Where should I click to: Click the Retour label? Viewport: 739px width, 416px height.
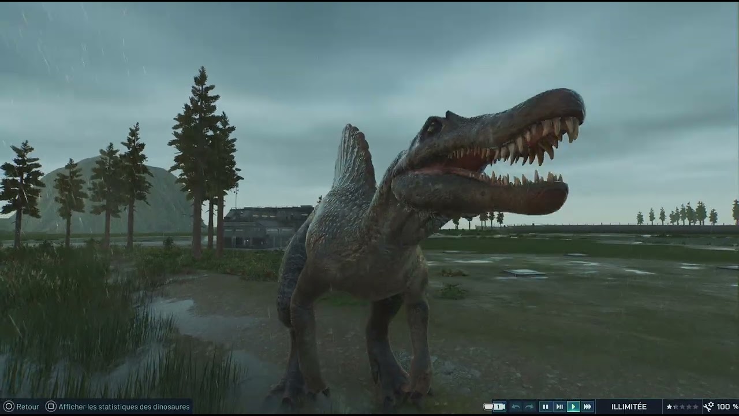point(28,407)
